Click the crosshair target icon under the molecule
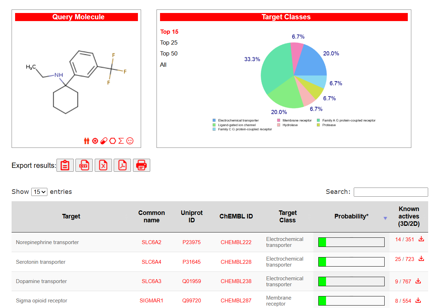 pos(95,141)
